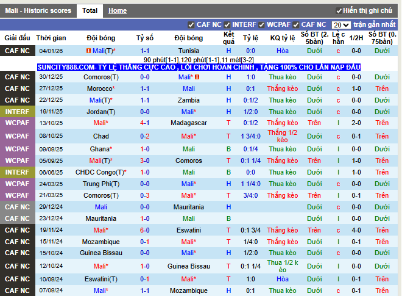Open the Madagascar team link
Image resolution: width=402 pixels, height=296 pixels.
pyautogui.click(x=189, y=123)
